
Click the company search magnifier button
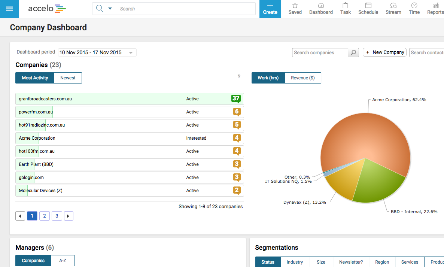pos(353,53)
